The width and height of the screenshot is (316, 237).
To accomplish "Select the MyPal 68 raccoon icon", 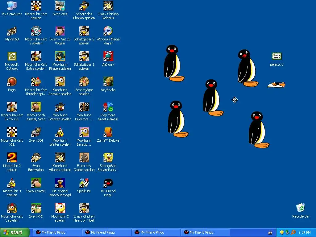I will click(x=12, y=31).
